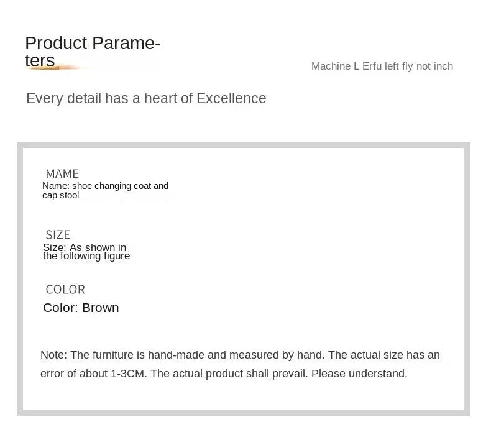Click the "cap stool" text
Viewport: 491px width, 440px height.
61,195
